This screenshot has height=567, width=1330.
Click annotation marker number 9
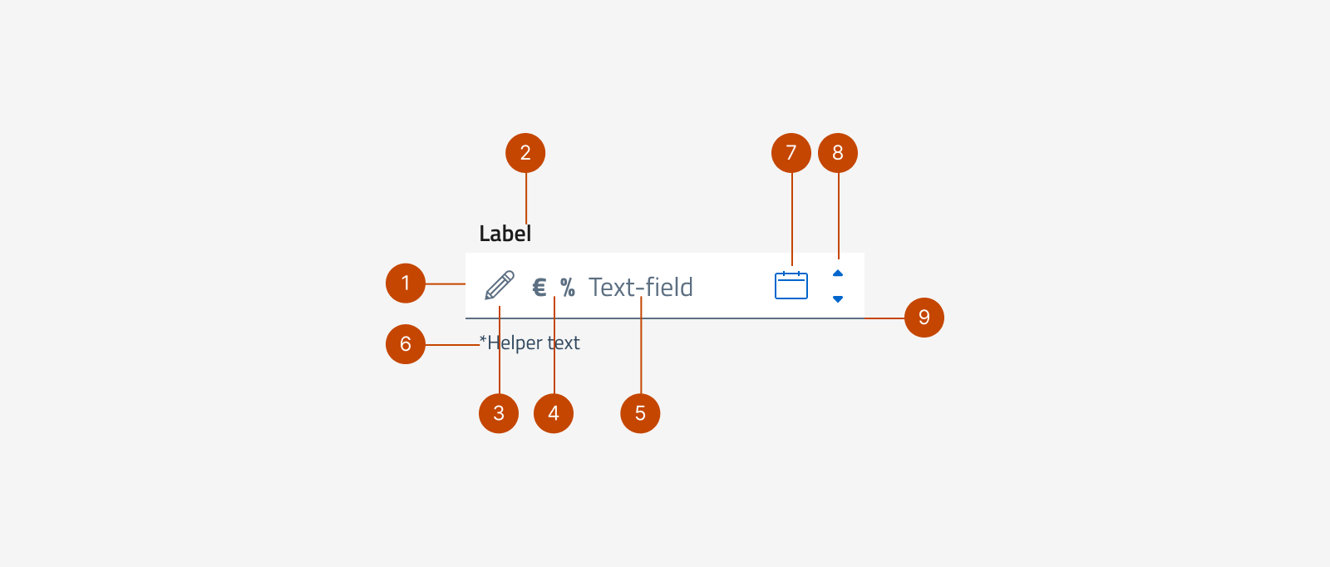pyautogui.click(x=924, y=318)
